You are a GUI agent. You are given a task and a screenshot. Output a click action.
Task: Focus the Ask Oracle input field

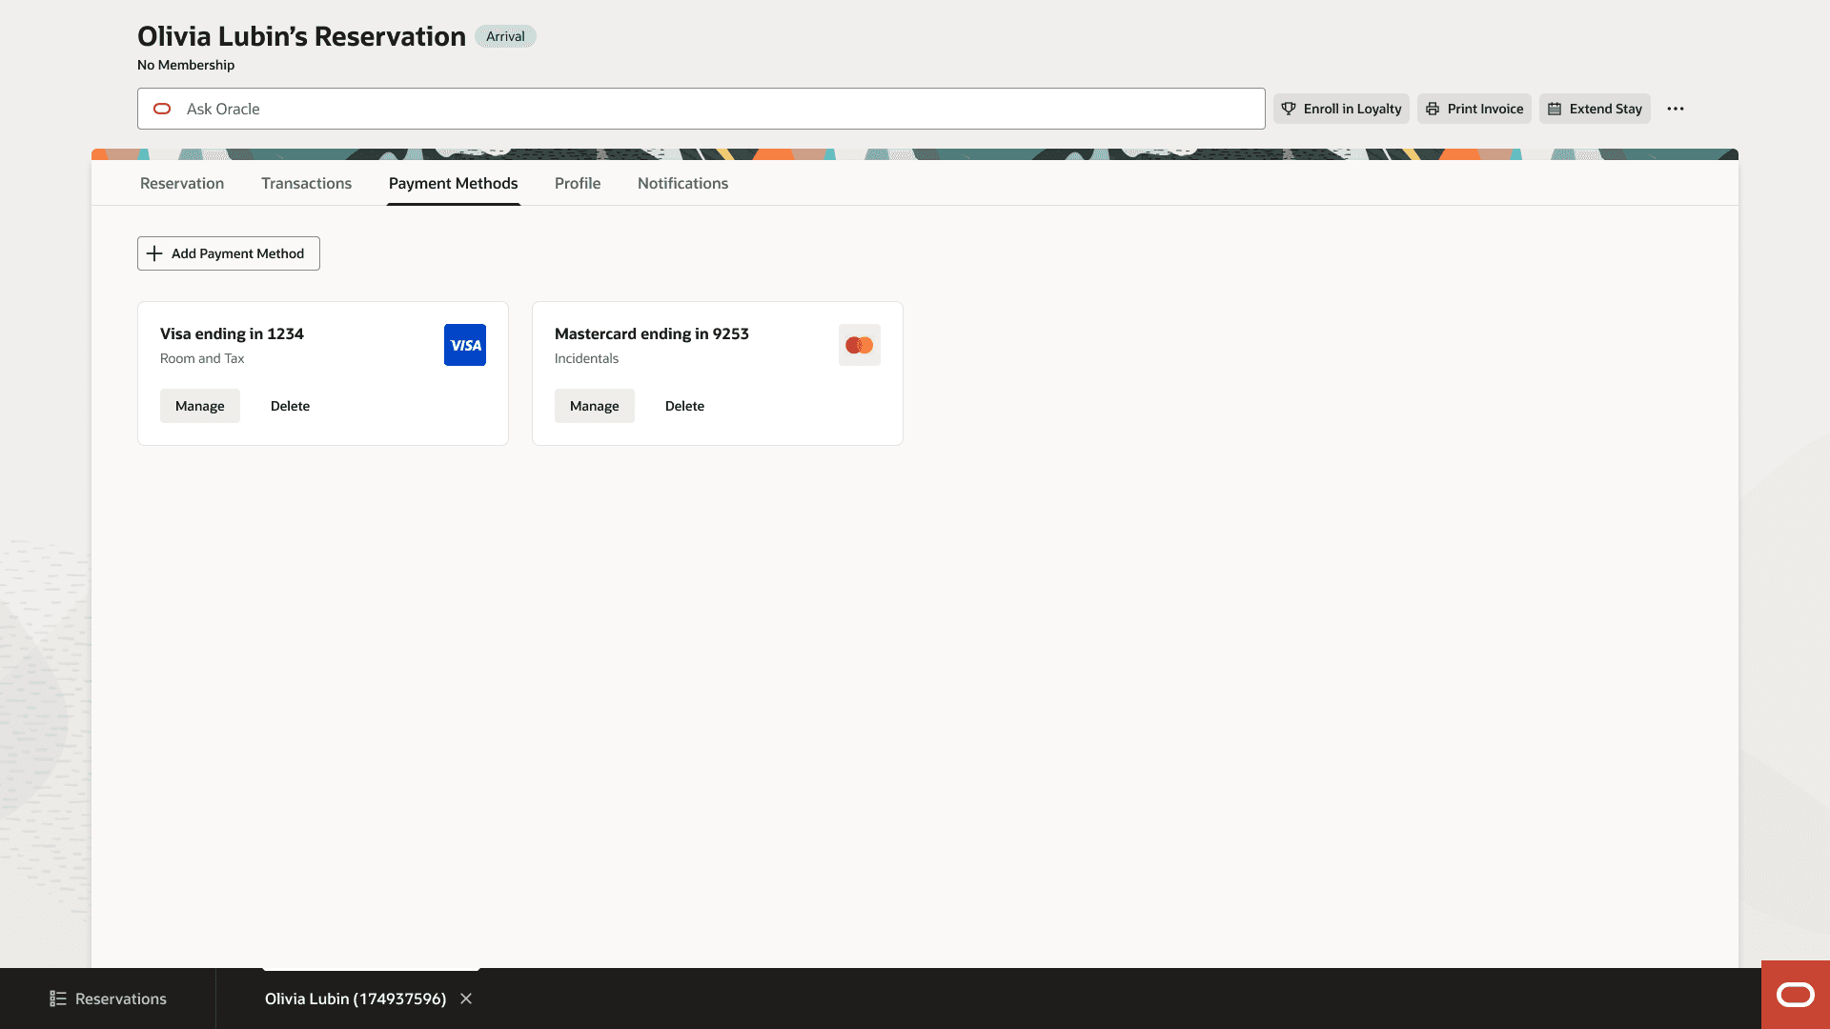click(701, 109)
